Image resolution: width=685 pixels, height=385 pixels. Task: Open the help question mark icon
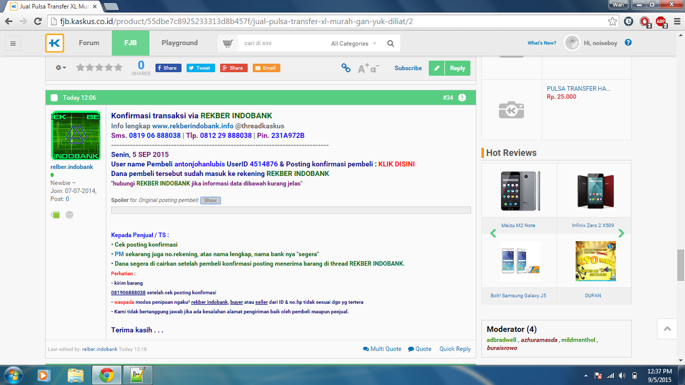628,43
